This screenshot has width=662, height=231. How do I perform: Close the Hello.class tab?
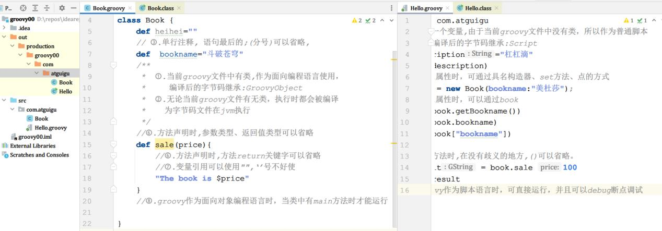496,8
